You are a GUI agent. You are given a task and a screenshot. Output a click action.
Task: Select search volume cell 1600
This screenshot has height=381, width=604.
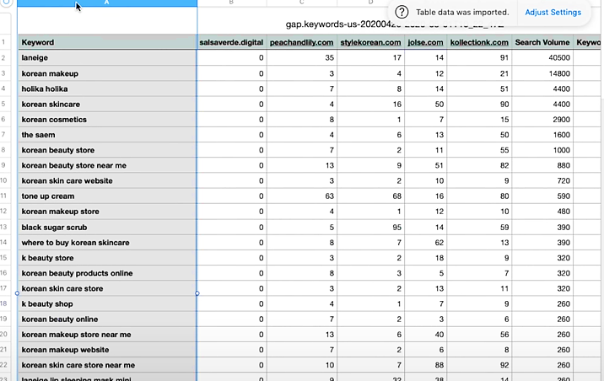click(542, 135)
